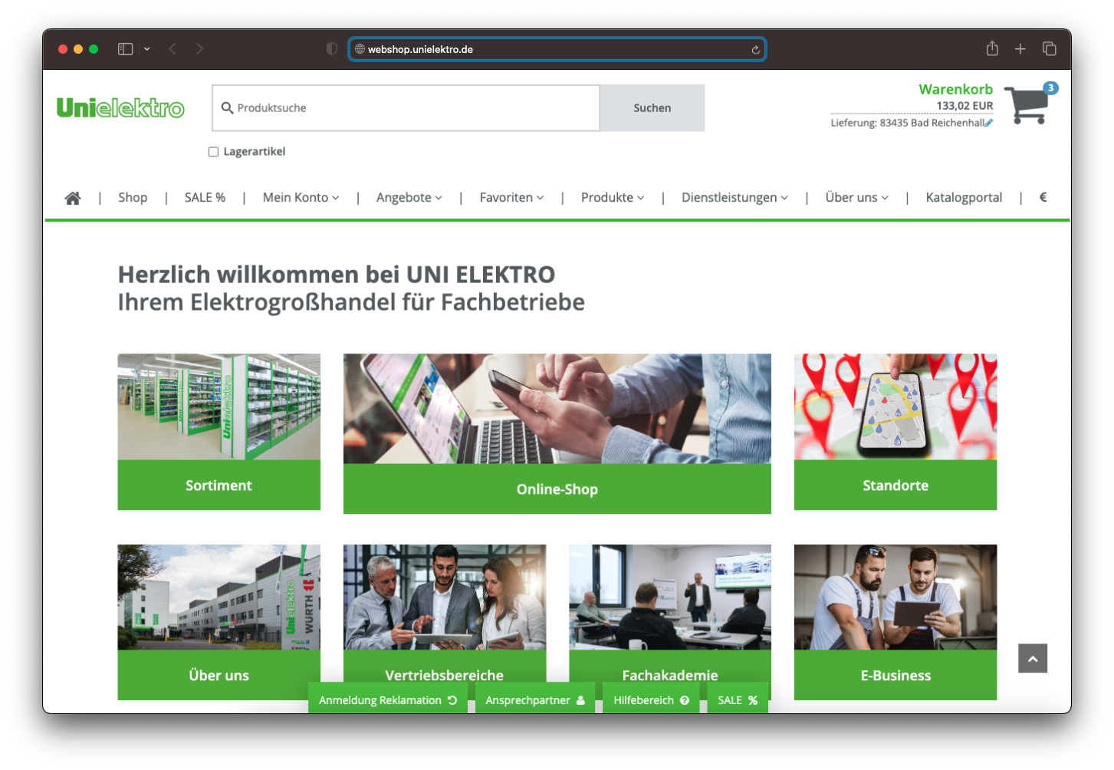
Task: Open the Mein Konto dropdown
Action: 300,197
